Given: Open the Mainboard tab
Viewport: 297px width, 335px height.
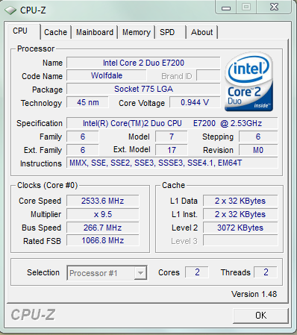Looking at the screenshot, I should click(x=95, y=32).
